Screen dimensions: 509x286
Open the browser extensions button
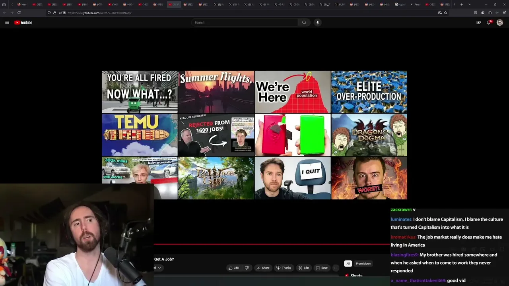(x=490, y=13)
